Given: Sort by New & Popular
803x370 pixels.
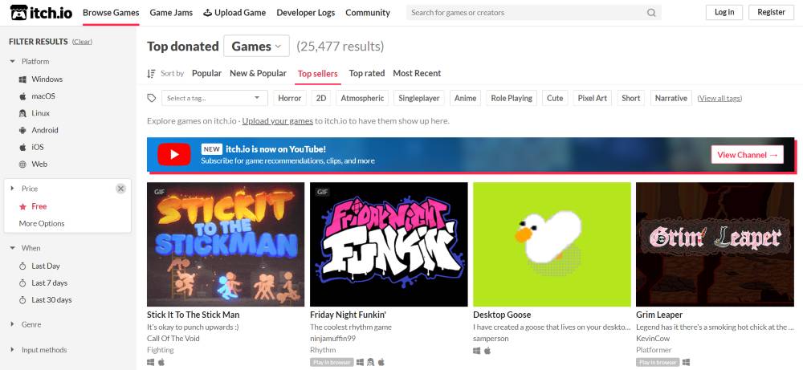Looking at the screenshot, I should click(258, 73).
